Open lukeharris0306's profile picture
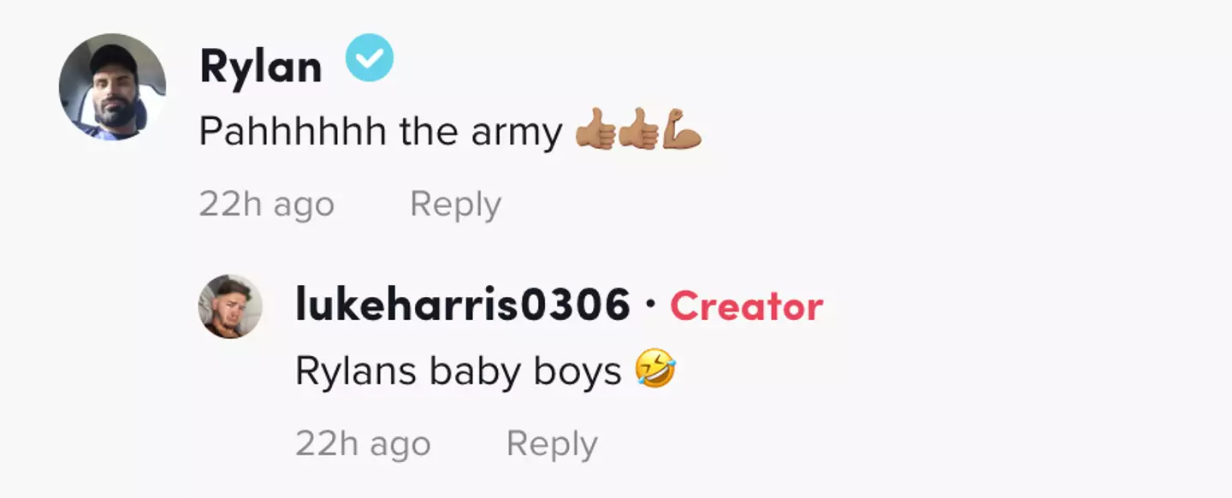 231,306
